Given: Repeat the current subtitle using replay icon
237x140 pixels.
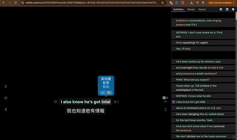Looking at the screenshot, I should 5,98.
